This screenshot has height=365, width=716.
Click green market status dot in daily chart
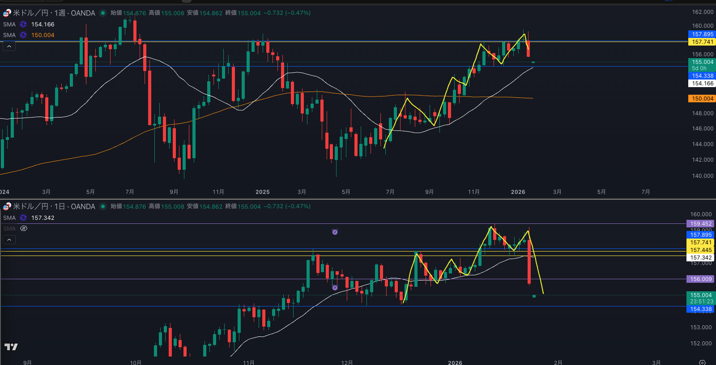(103, 206)
